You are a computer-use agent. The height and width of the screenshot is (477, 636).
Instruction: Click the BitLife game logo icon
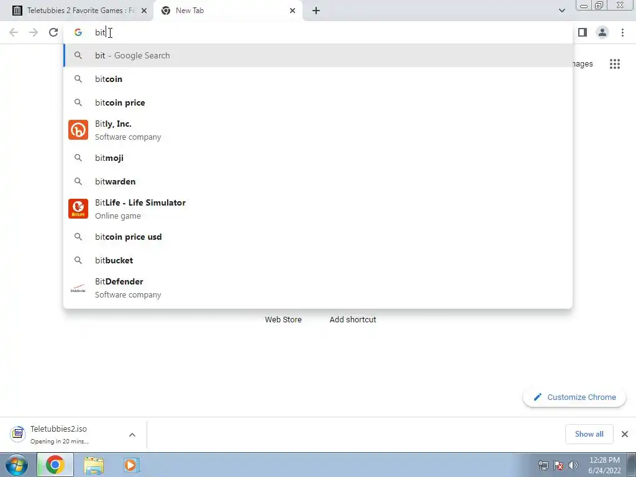78,209
